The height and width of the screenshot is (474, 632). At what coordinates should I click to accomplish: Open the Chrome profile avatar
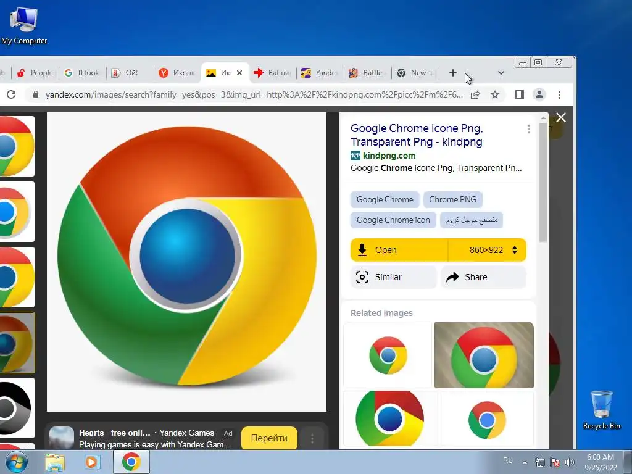(539, 94)
